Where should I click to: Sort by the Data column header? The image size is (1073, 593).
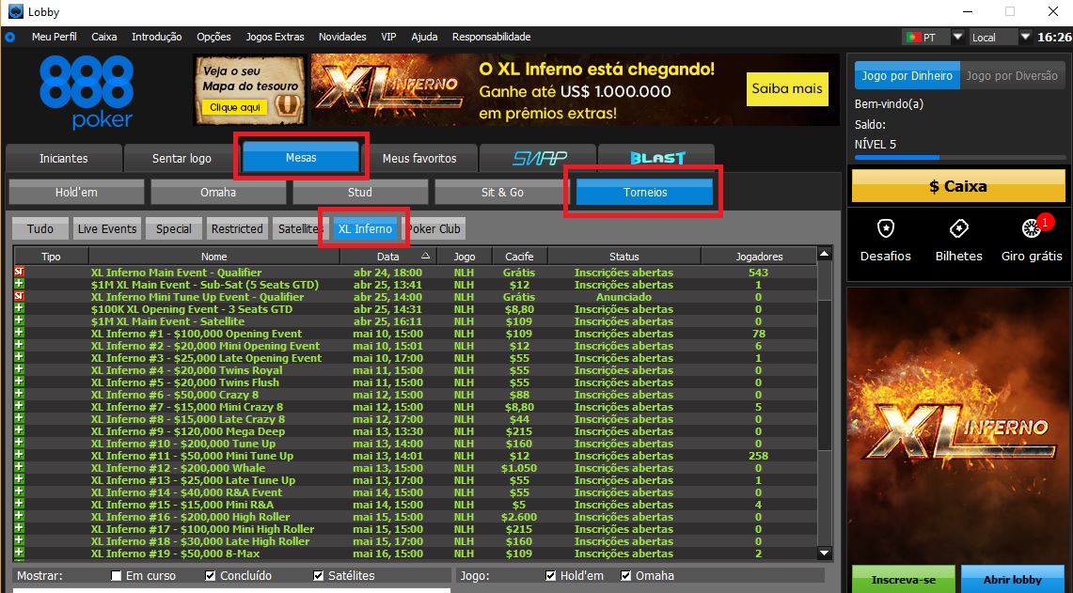[x=388, y=257]
